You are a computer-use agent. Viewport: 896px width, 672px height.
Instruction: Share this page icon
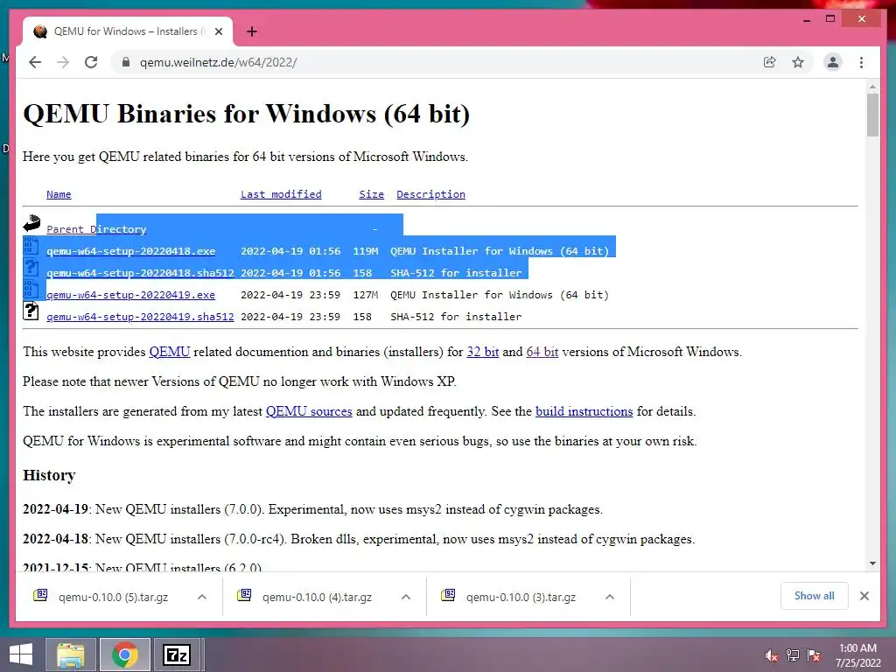coord(770,62)
